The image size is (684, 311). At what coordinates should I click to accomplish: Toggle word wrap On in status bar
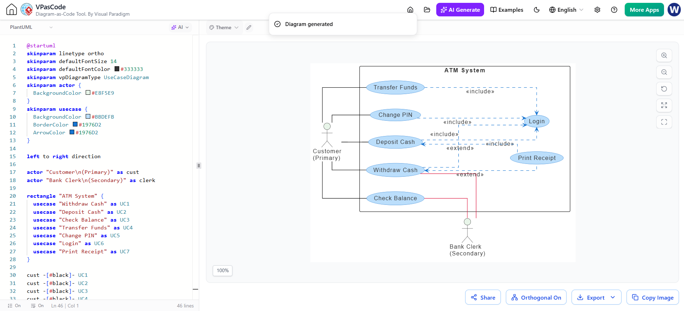coord(37,306)
